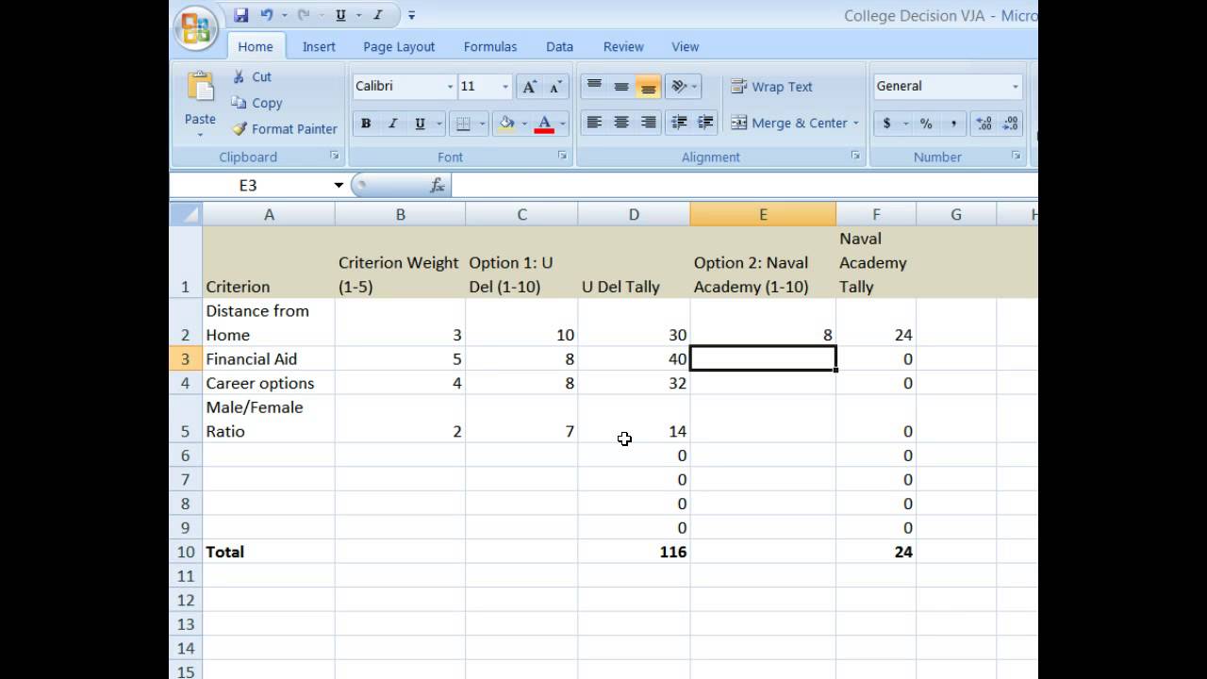Switch to the Insert tab
This screenshot has width=1207, height=679.
click(319, 46)
